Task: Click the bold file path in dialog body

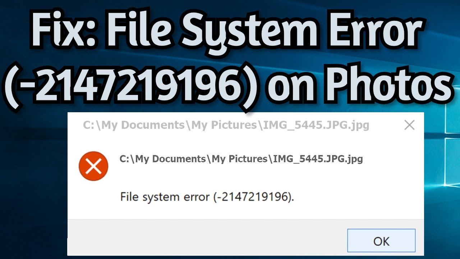Action: (241, 159)
